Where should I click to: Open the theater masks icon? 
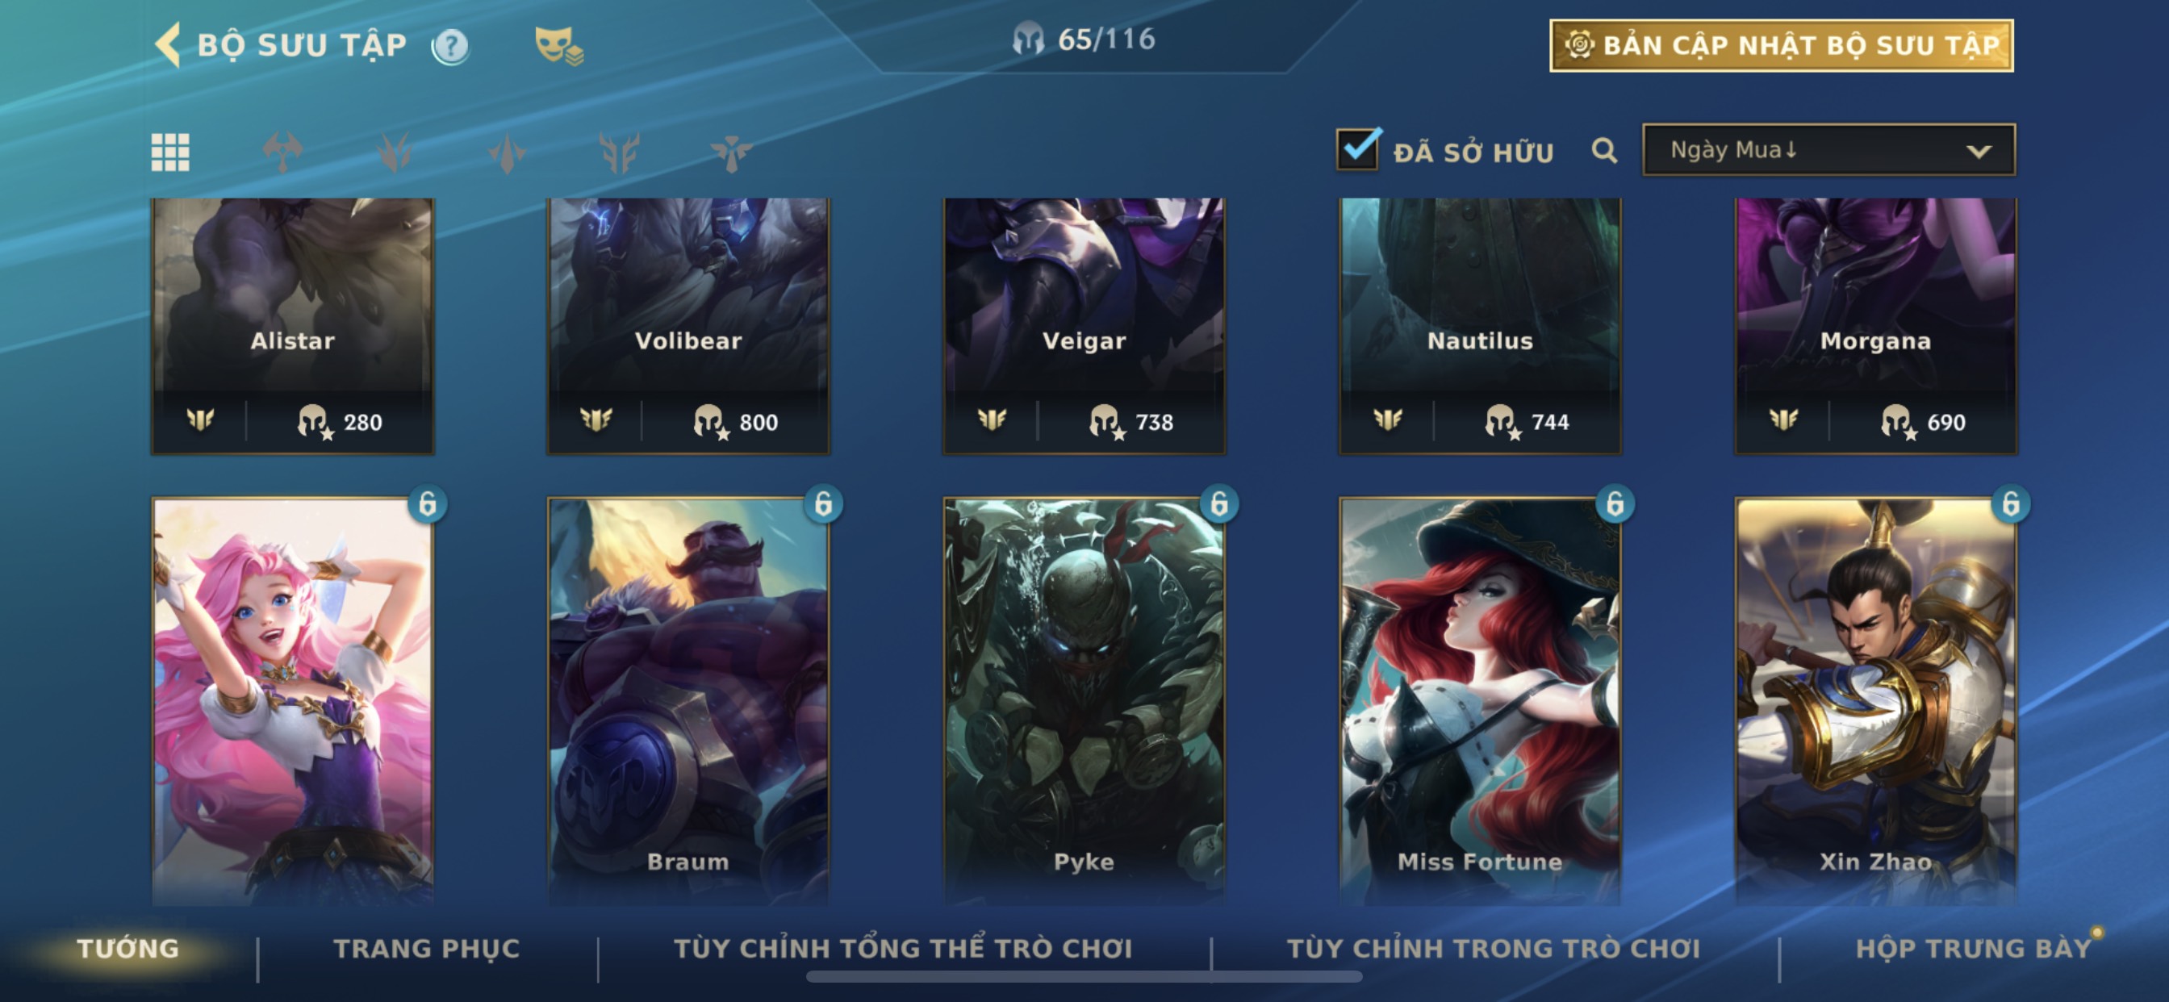[558, 45]
